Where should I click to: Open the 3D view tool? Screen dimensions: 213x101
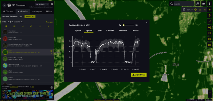pyautogui.click(x=209, y=39)
